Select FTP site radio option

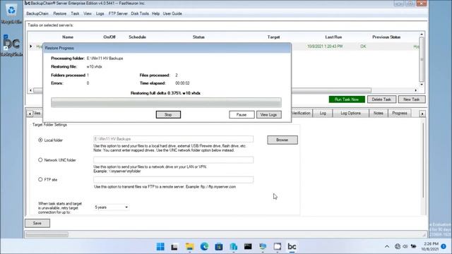pos(40,179)
